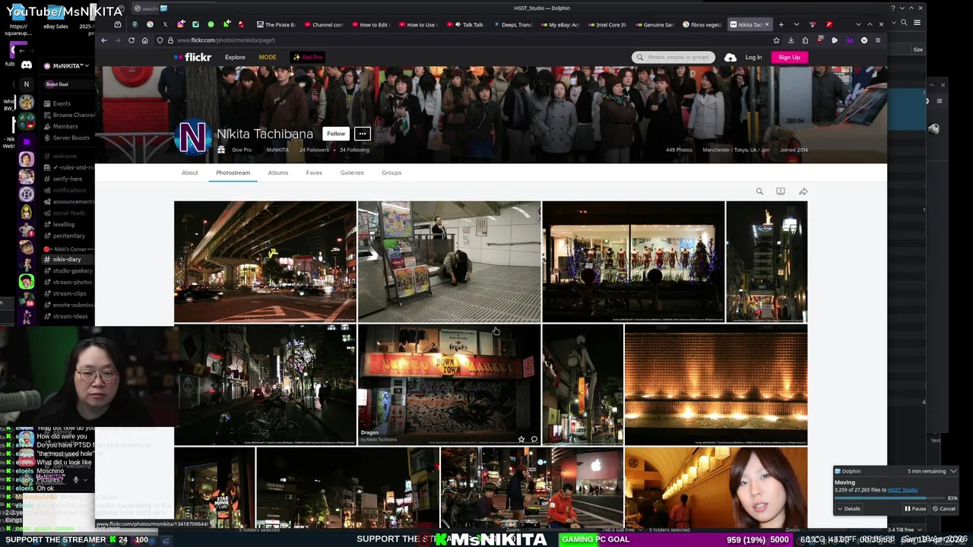Reload the Flickr page
This screenshot has width=973, height=547.
click(132, 40)
